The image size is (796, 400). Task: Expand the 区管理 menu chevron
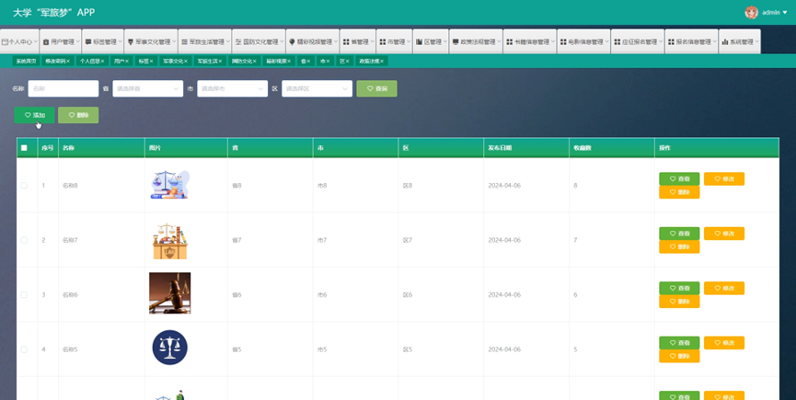pos(444,42)
